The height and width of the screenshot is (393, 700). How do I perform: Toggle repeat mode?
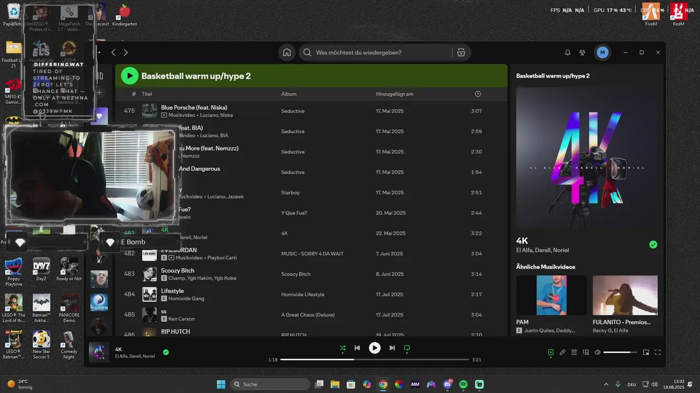[x=406, y=348]
